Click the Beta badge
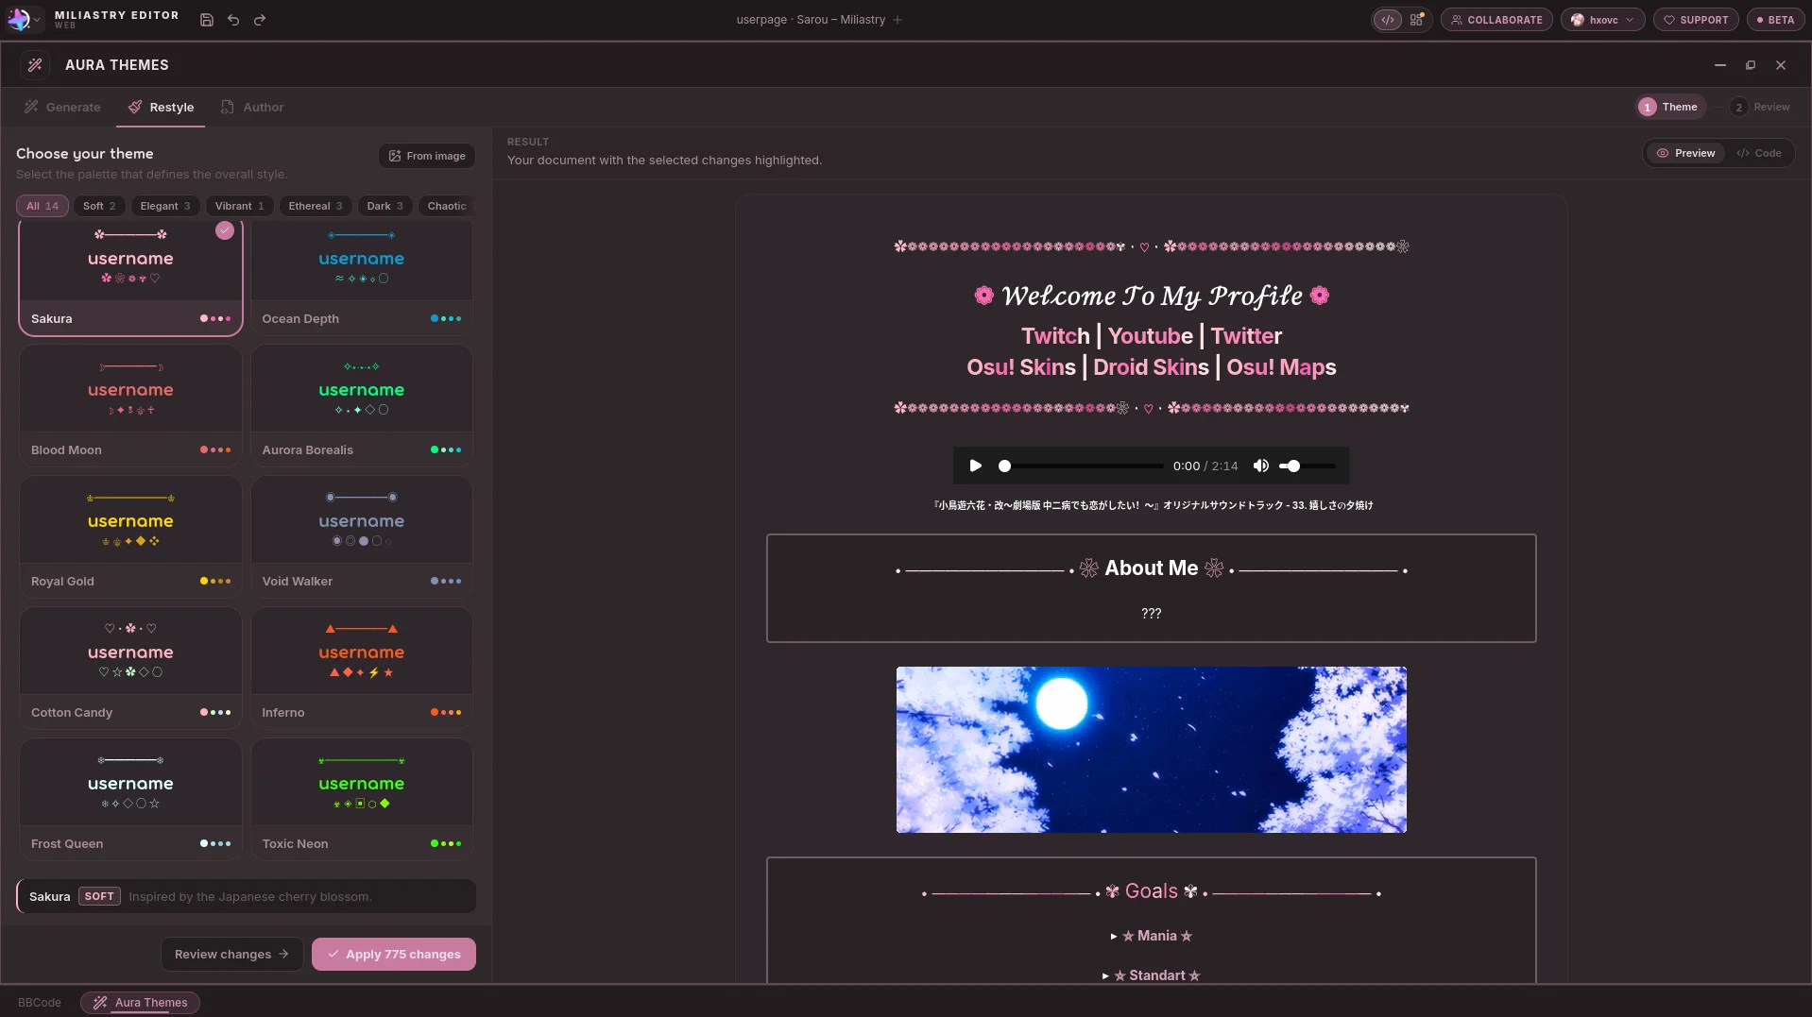Screen dimensions: 1812x1017 pos(1775,19)
